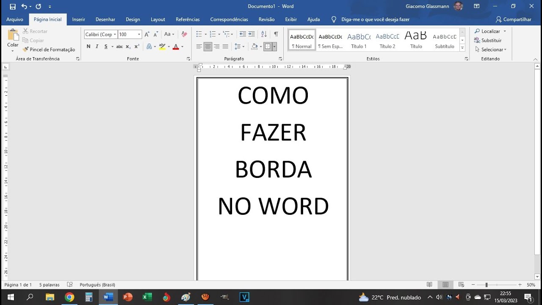Open the font name dropdown Calibri
Image resolution: width=542 pixels, height=305 pixels.
pyautogui.click(x=115, y=34)
